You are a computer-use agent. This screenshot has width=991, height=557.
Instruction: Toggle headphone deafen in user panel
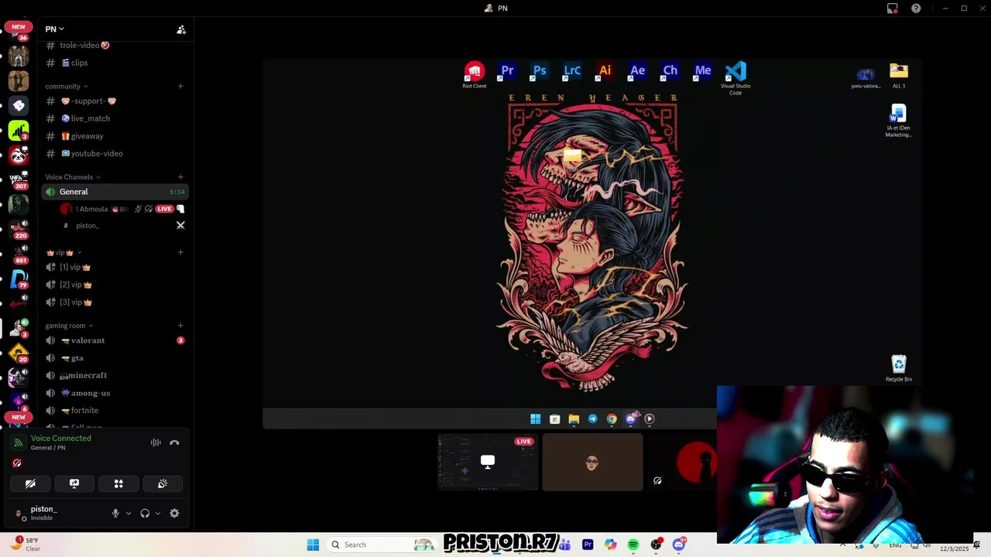click(145, 513)
